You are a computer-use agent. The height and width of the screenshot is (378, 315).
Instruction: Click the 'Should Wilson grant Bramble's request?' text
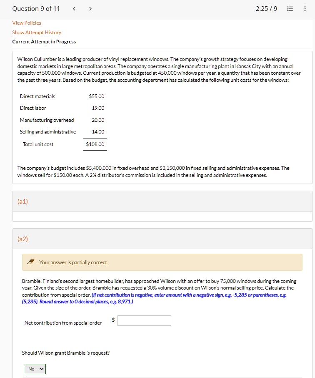(67, 353)
